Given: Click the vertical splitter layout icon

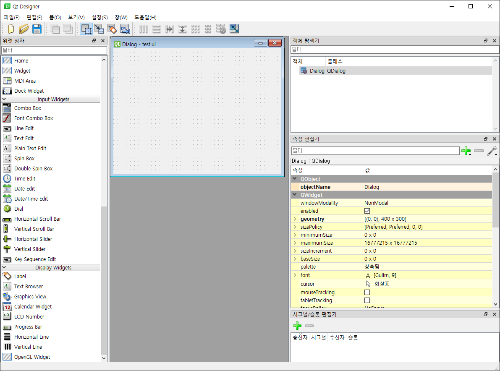Looking at the screenshot, I should (182, 29).
